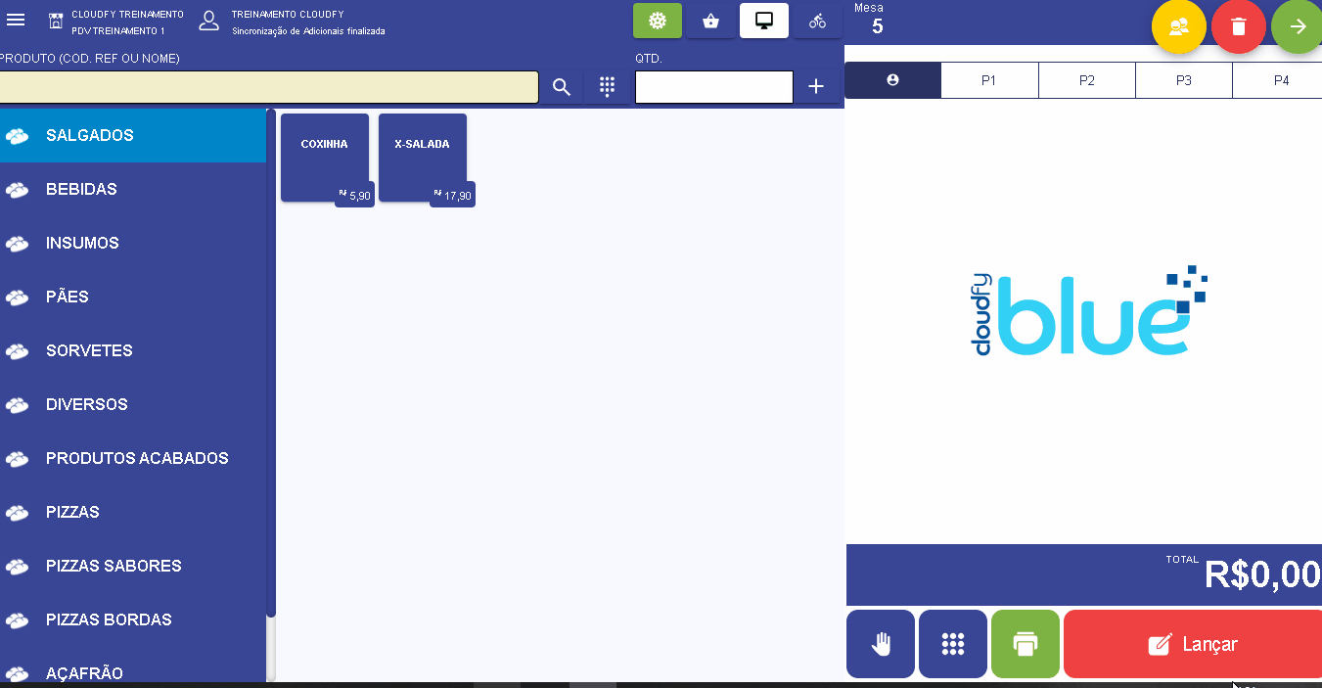Open the hamburger main menu
Viewport: 1322px width, 688px height.
16,21
